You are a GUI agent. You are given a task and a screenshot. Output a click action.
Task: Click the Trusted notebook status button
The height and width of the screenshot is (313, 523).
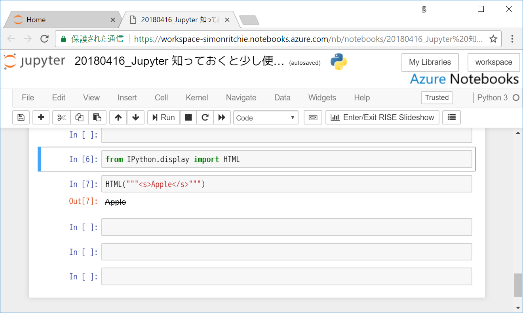436,98
